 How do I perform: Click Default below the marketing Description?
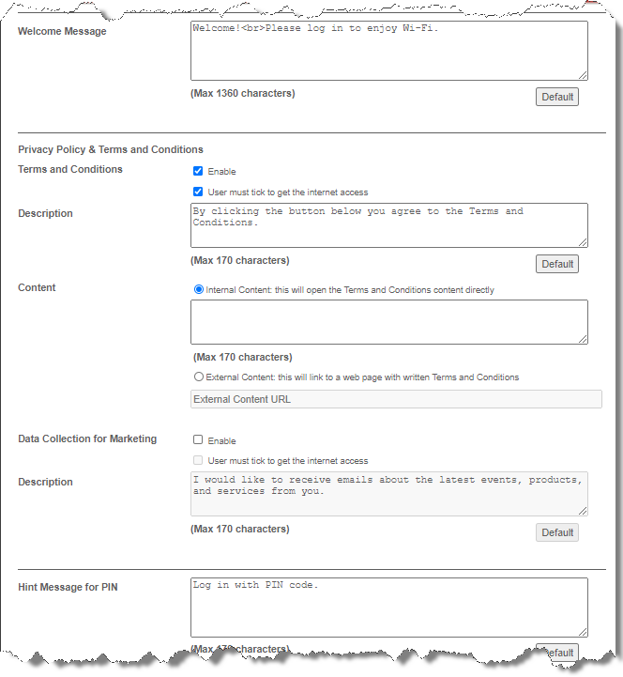[557, 532]
